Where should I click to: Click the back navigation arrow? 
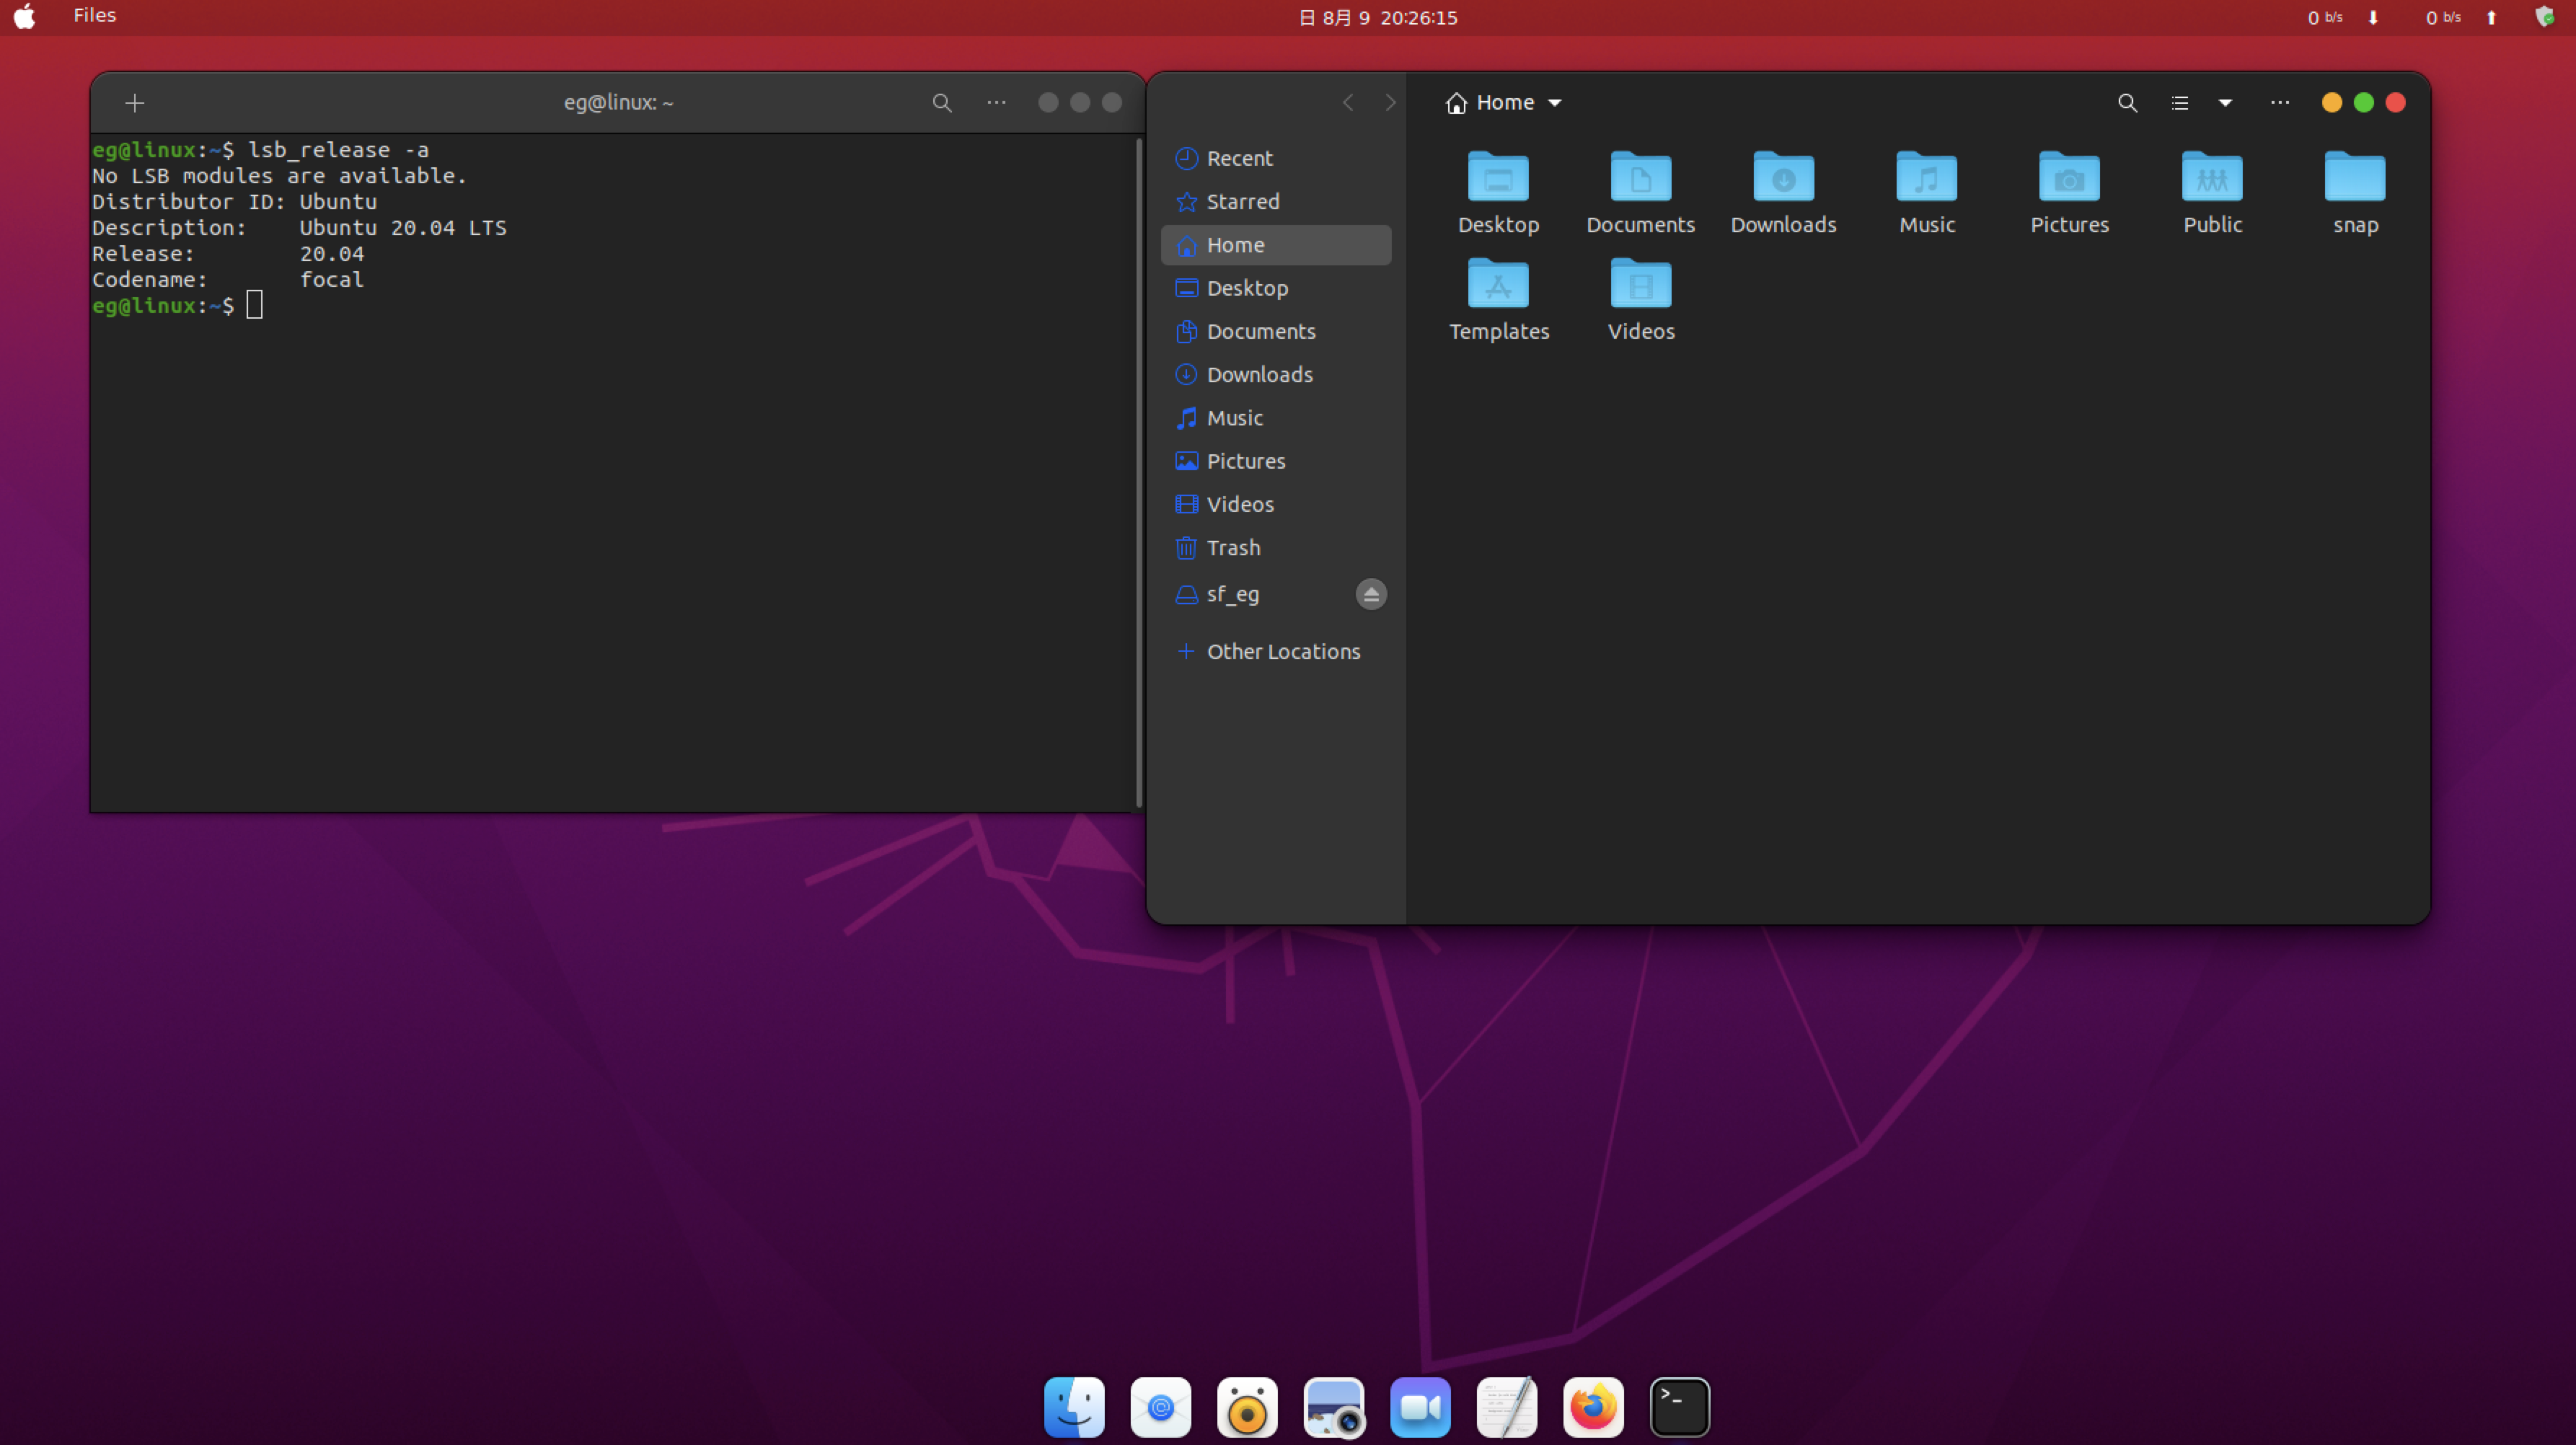pos(1347,102)
